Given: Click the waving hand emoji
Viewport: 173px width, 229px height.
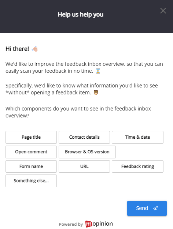Looking at the screenshot, I should click(35, 49).
